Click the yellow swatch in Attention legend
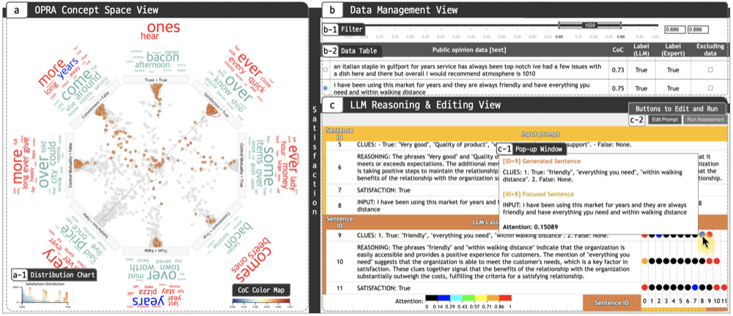 [481, 297]
